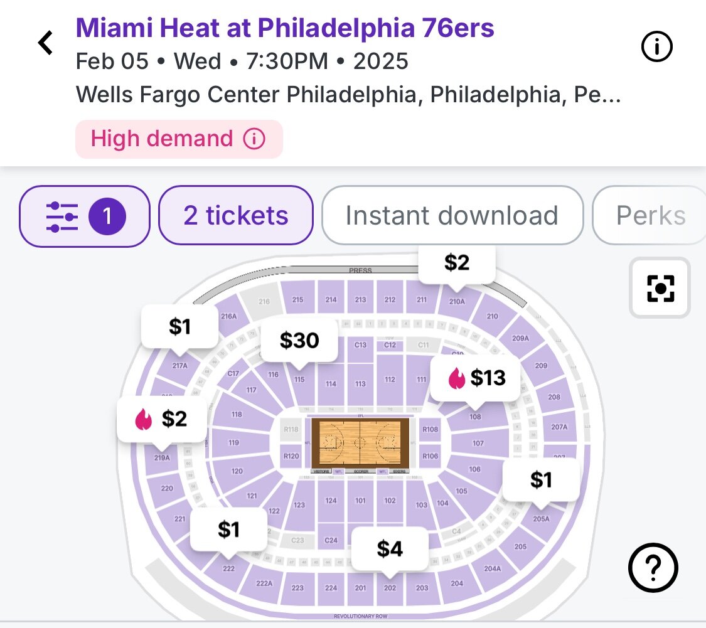Select section 101 on the seat map
Viewport: 706px width, 628px height.
[x=360, y=501]
